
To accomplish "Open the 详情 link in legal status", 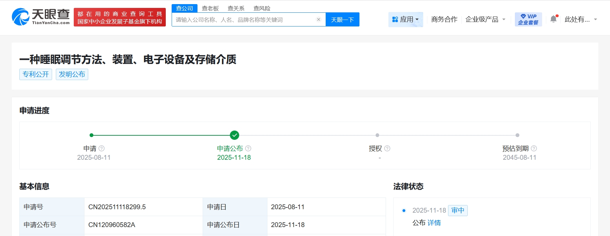I will [434, 223].
